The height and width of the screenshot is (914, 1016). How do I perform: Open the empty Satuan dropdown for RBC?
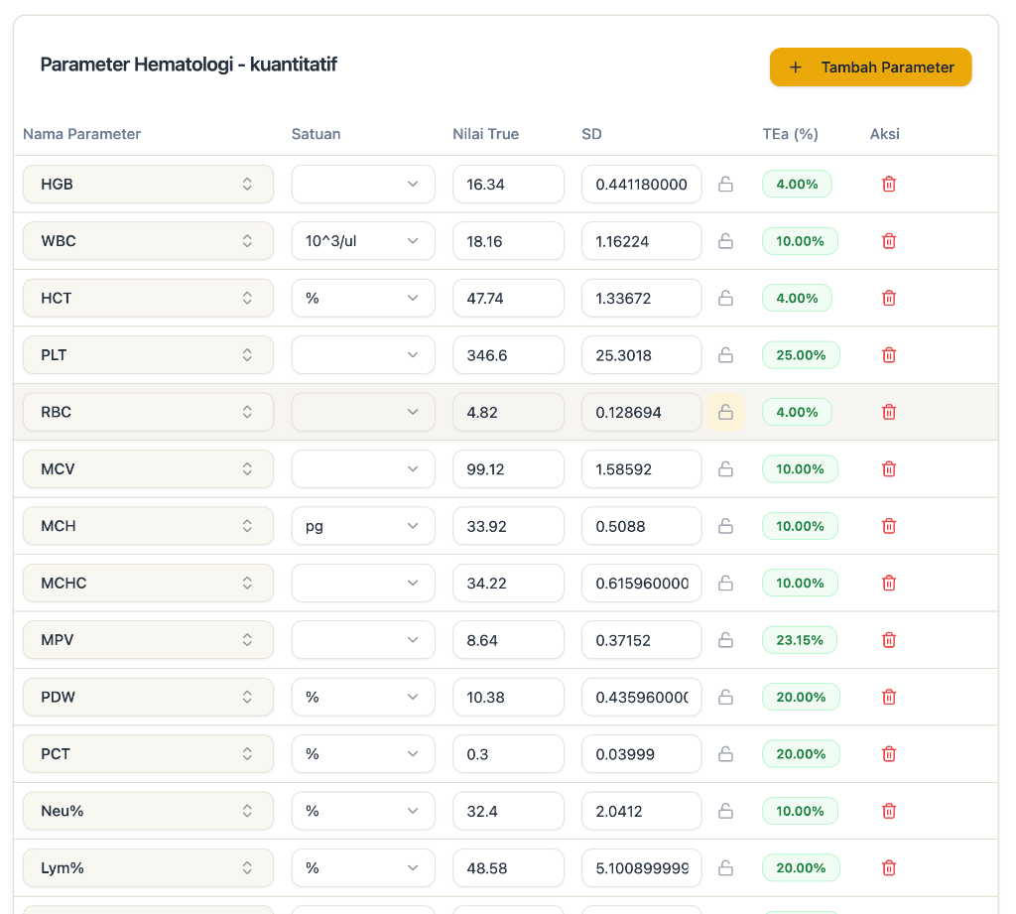363,412
